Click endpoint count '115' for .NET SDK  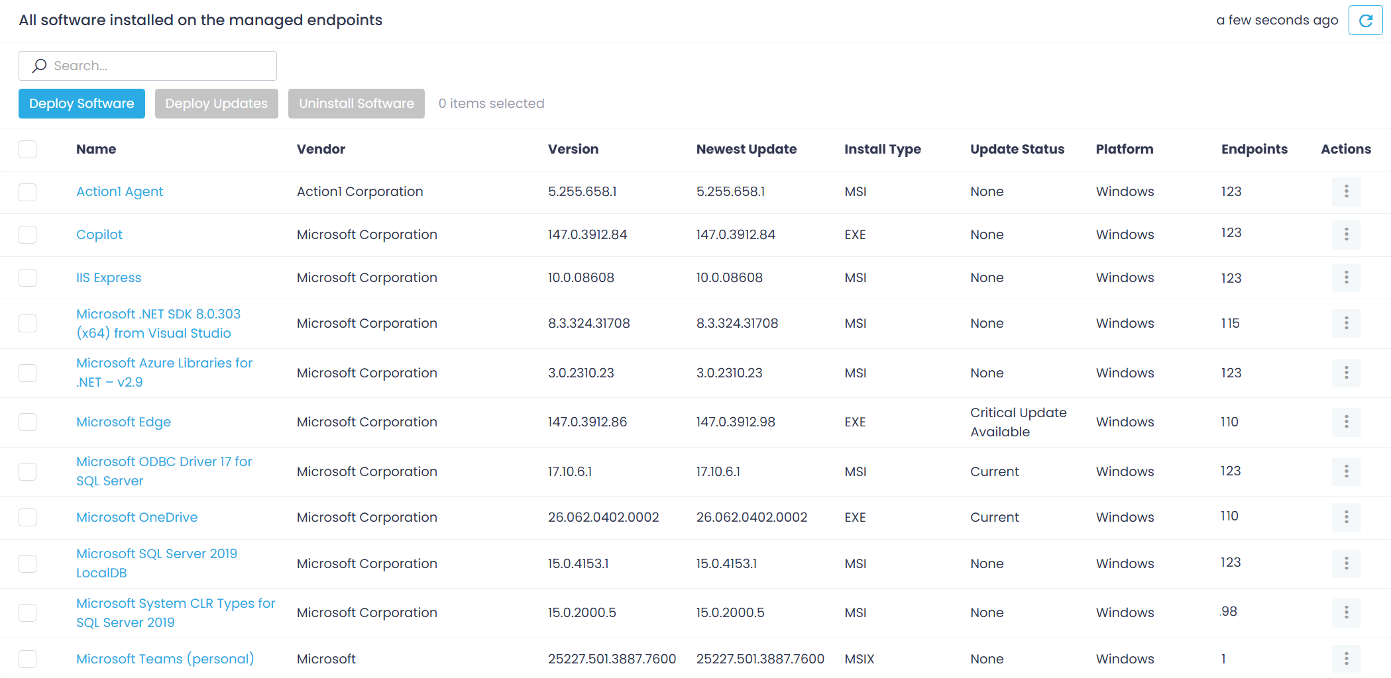[1230, 323]
